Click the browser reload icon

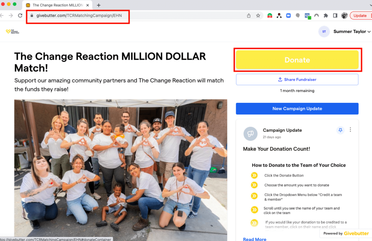[20, 15]
